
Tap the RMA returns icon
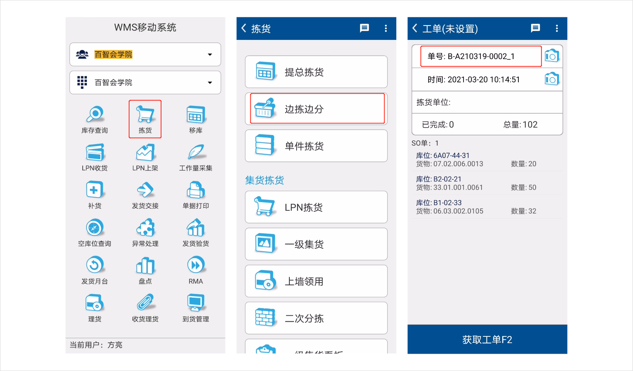[195, 270]
